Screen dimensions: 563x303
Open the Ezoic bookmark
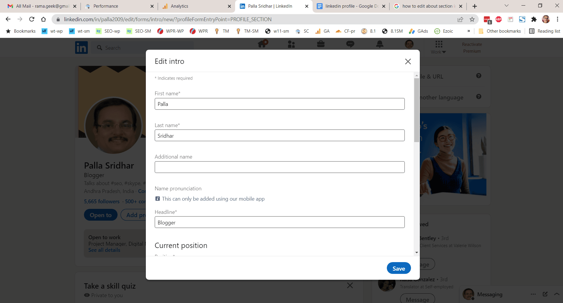tap(444, 31)
